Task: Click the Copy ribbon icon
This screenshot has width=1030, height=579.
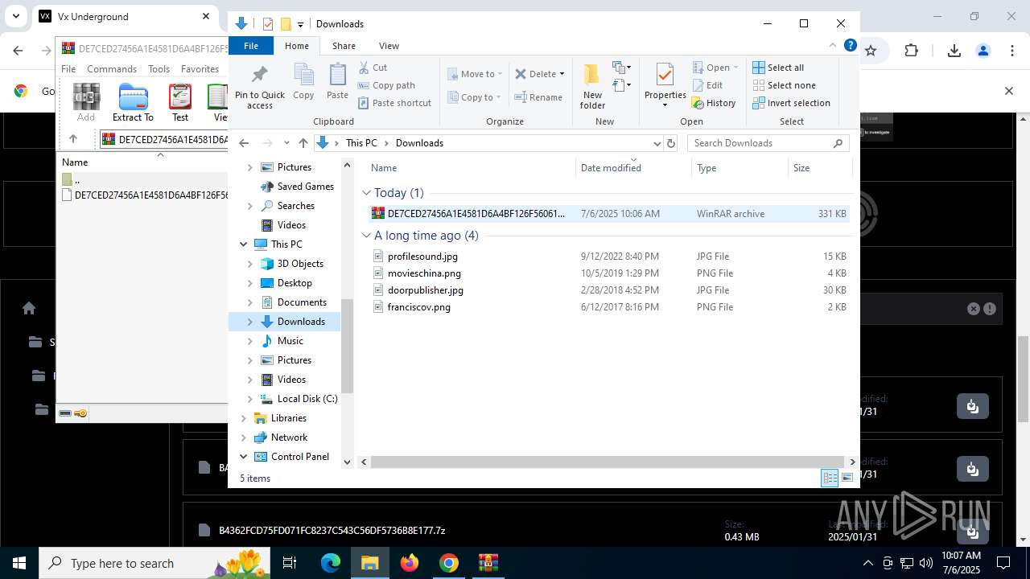Action: coord(303,82)
